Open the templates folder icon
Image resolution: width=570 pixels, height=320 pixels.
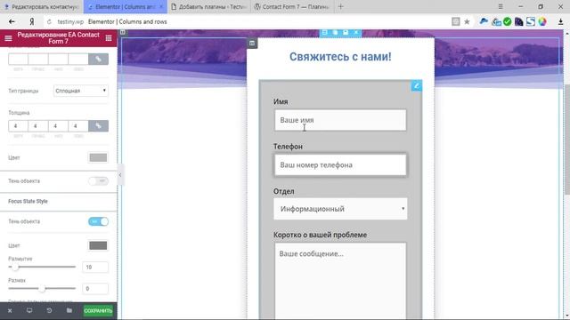[x=69, y=310]
